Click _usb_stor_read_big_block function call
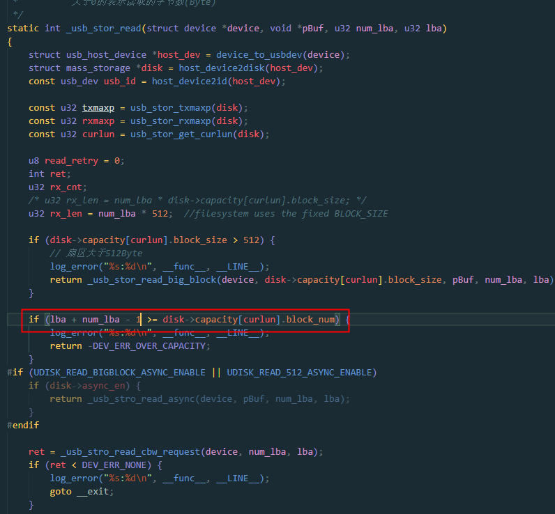The width and height of the screenshot is (555, 514). [x=151, y=280]
